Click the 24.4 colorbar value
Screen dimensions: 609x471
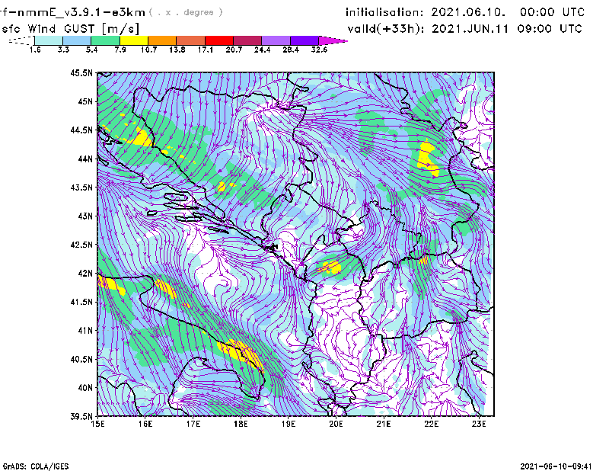[x=262, y=50]
